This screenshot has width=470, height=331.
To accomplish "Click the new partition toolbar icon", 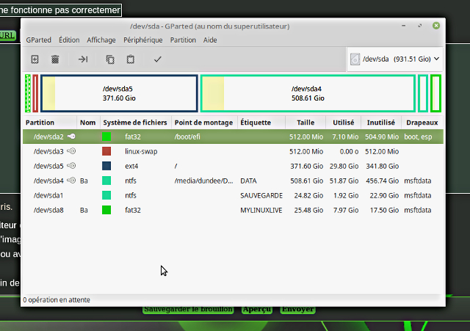I will point(35,59).
